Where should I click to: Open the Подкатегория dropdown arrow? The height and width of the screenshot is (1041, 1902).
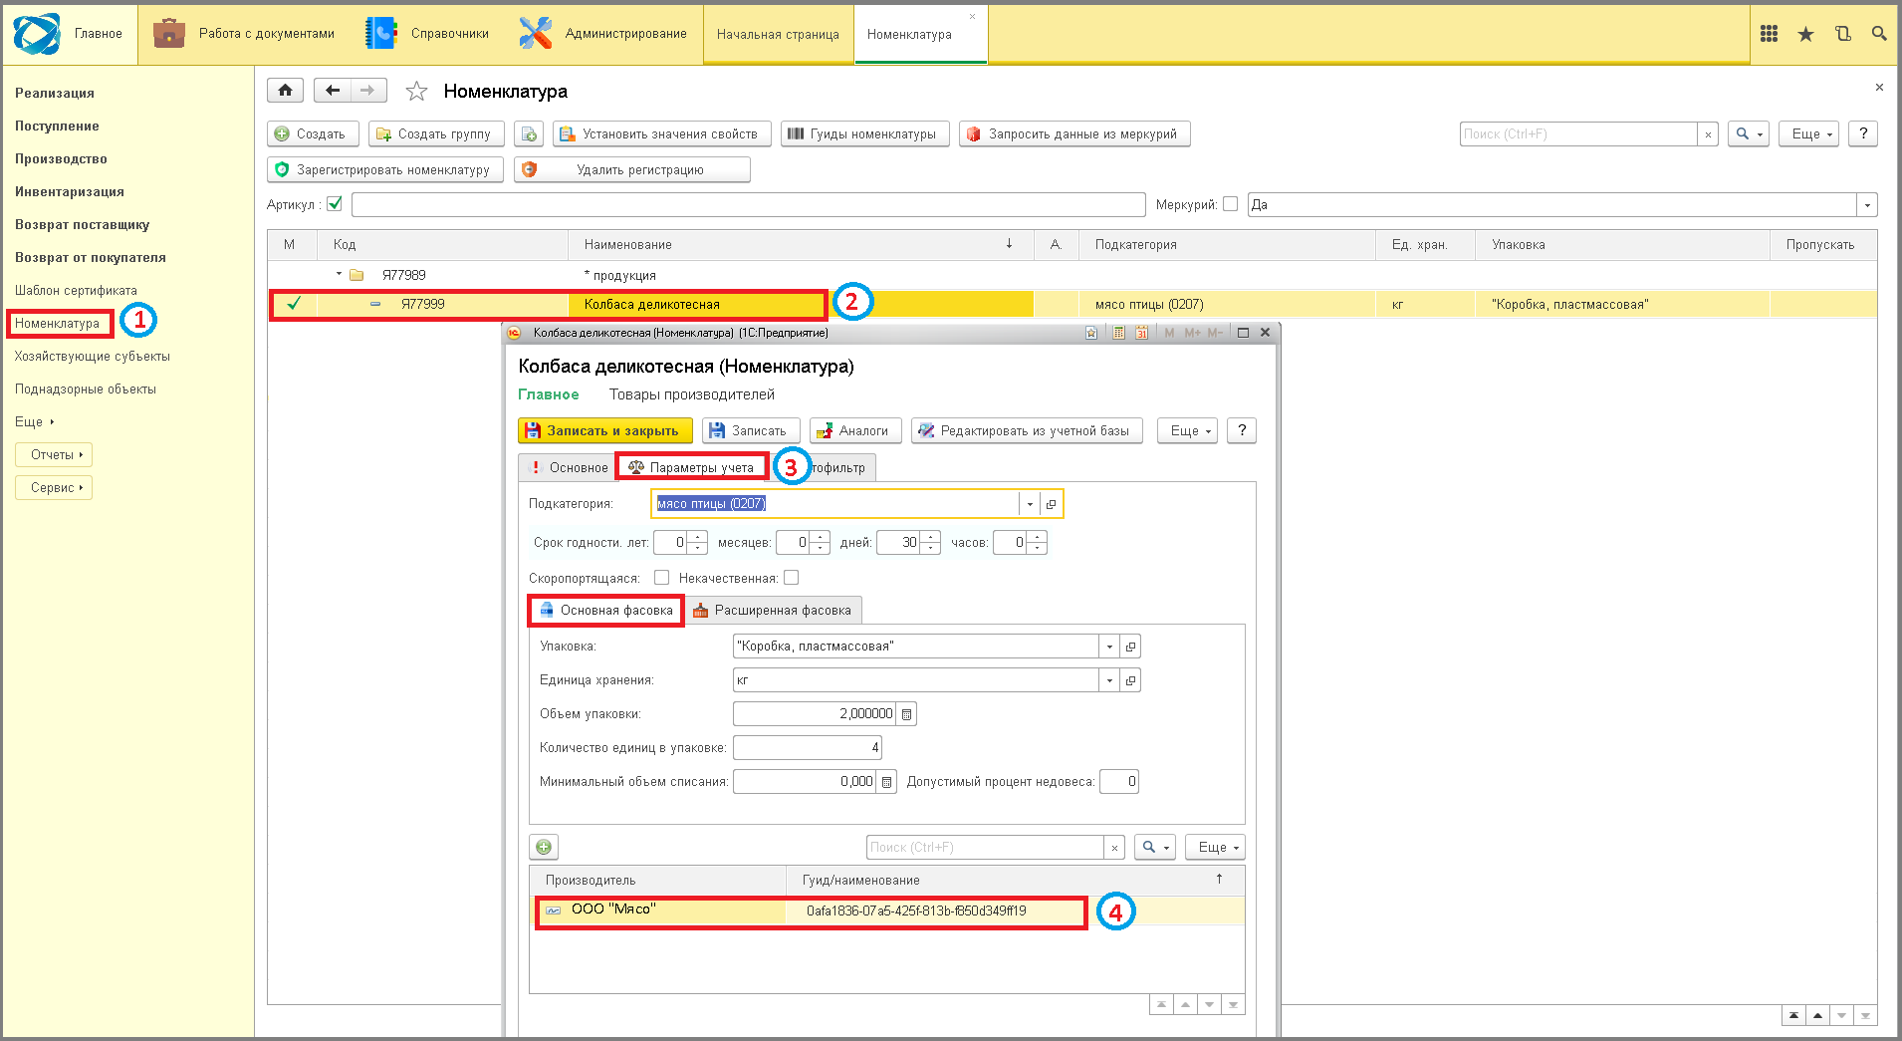[1030, 504]
